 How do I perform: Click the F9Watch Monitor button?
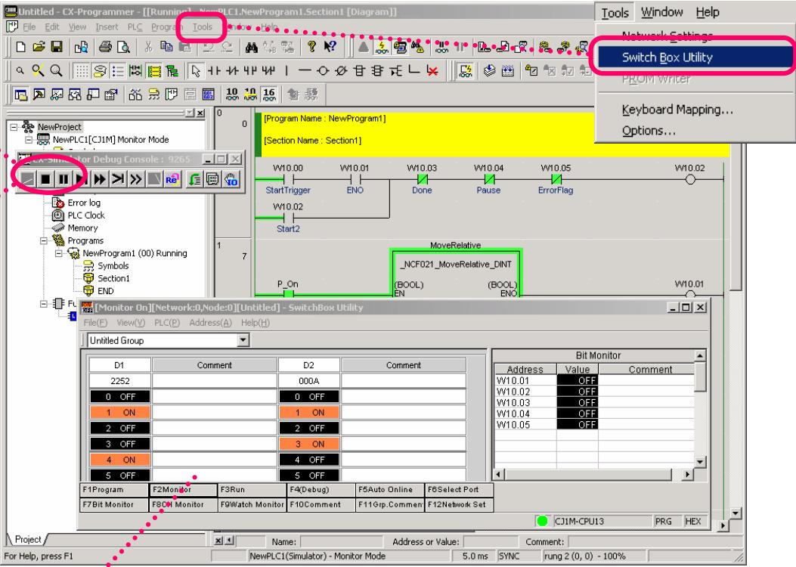pos(252,504)
